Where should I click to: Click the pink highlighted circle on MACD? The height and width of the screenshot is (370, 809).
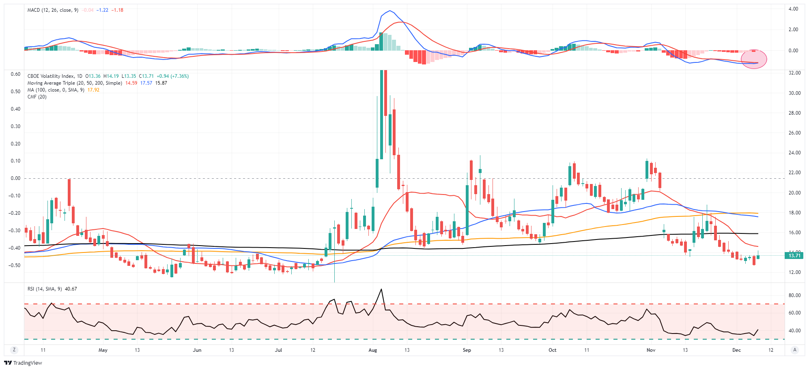pos(754,59)
